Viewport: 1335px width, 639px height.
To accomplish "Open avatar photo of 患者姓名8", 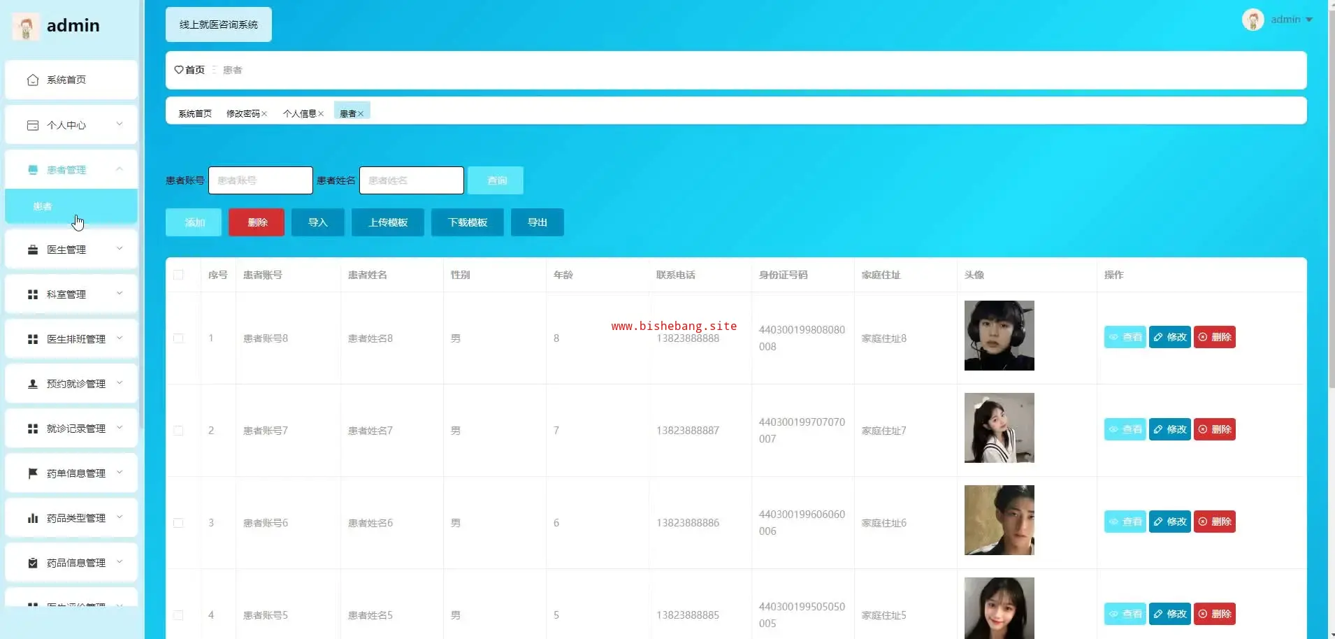I will pyautogui.click(x=1000, y=336).
